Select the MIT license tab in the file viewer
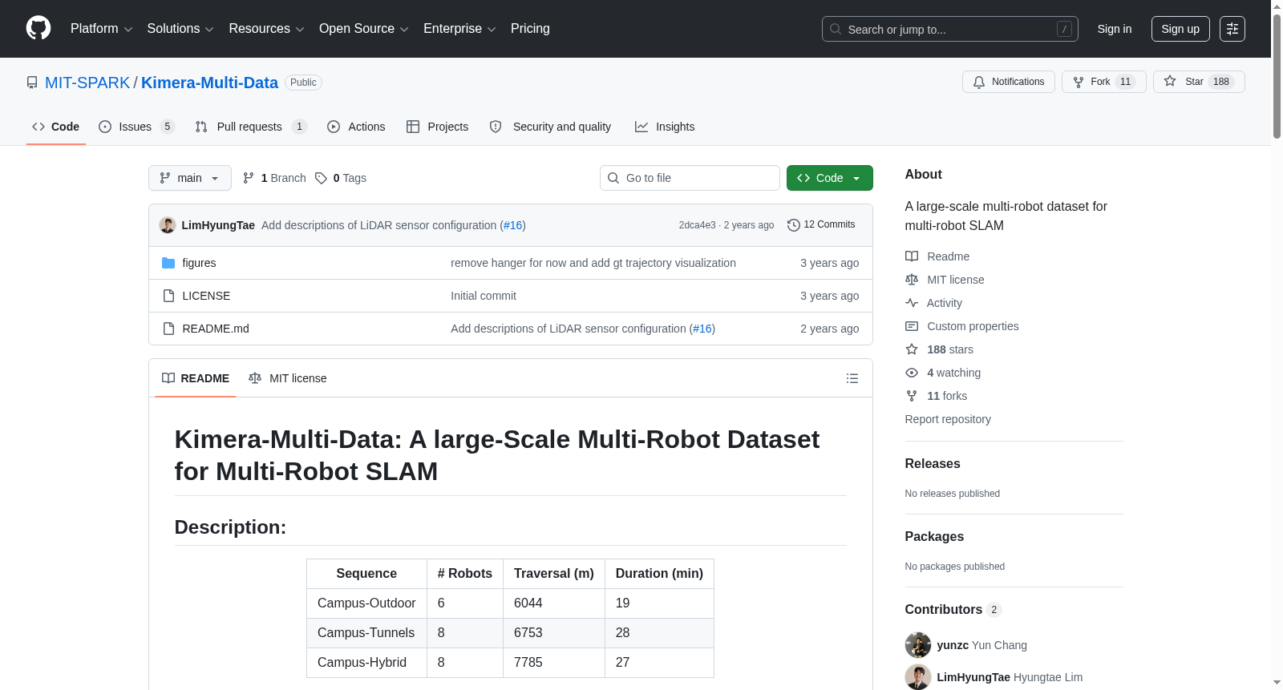The height and width of the screenshot is (690, 1283). click(x=288, y=378)
